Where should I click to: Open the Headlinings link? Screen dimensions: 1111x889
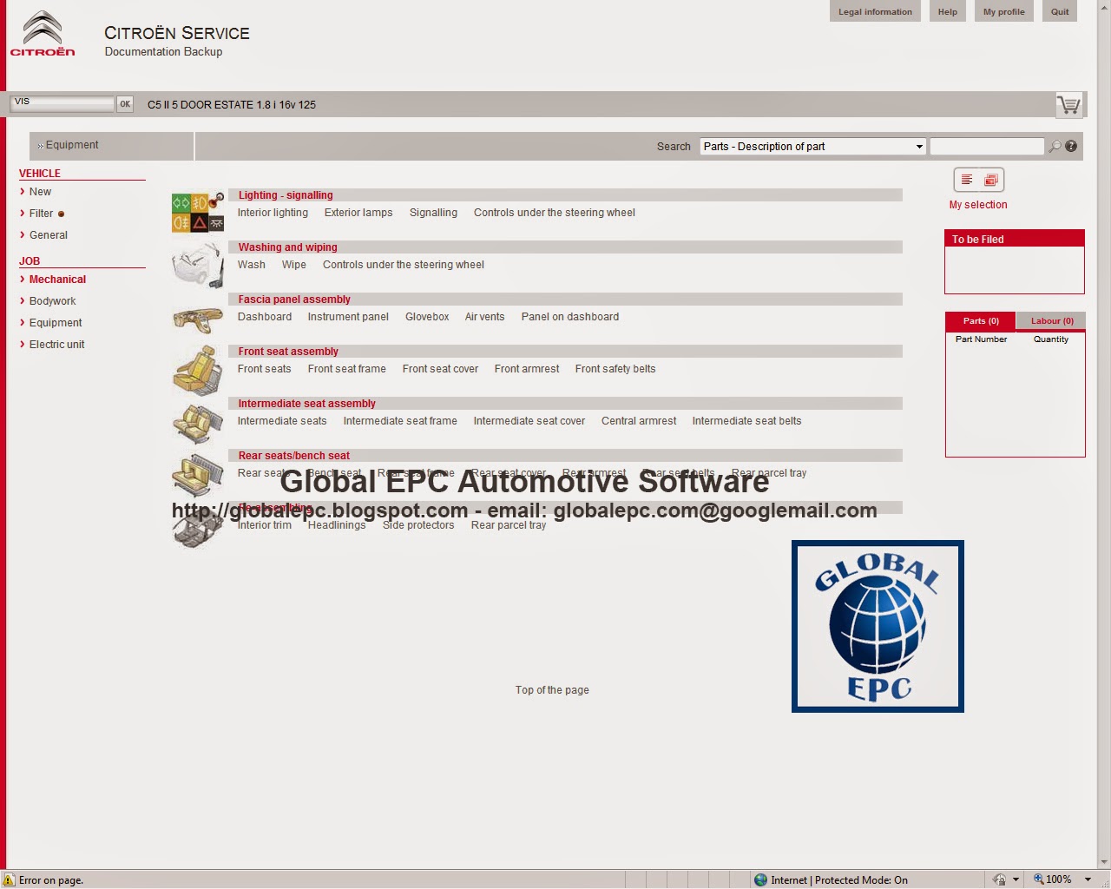point(337,525)
